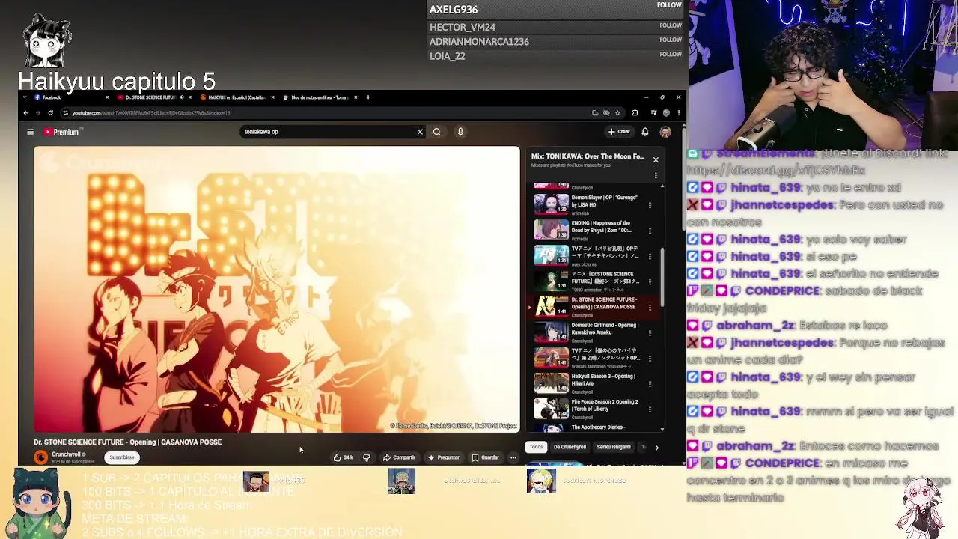Open a new browser tab with plus
This screenshot has width=958, height=539.
click(x=367, y=97)
